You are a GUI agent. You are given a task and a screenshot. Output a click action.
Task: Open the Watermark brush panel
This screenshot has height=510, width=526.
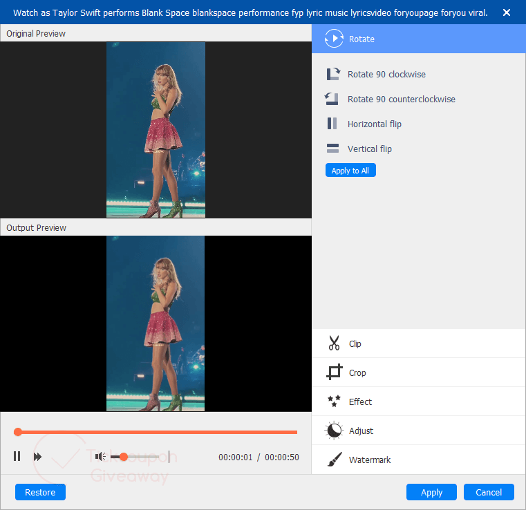[x=335, y=460]
